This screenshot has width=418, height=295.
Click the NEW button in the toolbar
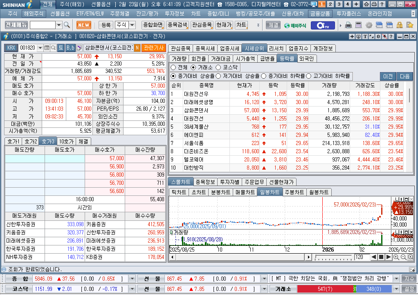click(84, 25)
